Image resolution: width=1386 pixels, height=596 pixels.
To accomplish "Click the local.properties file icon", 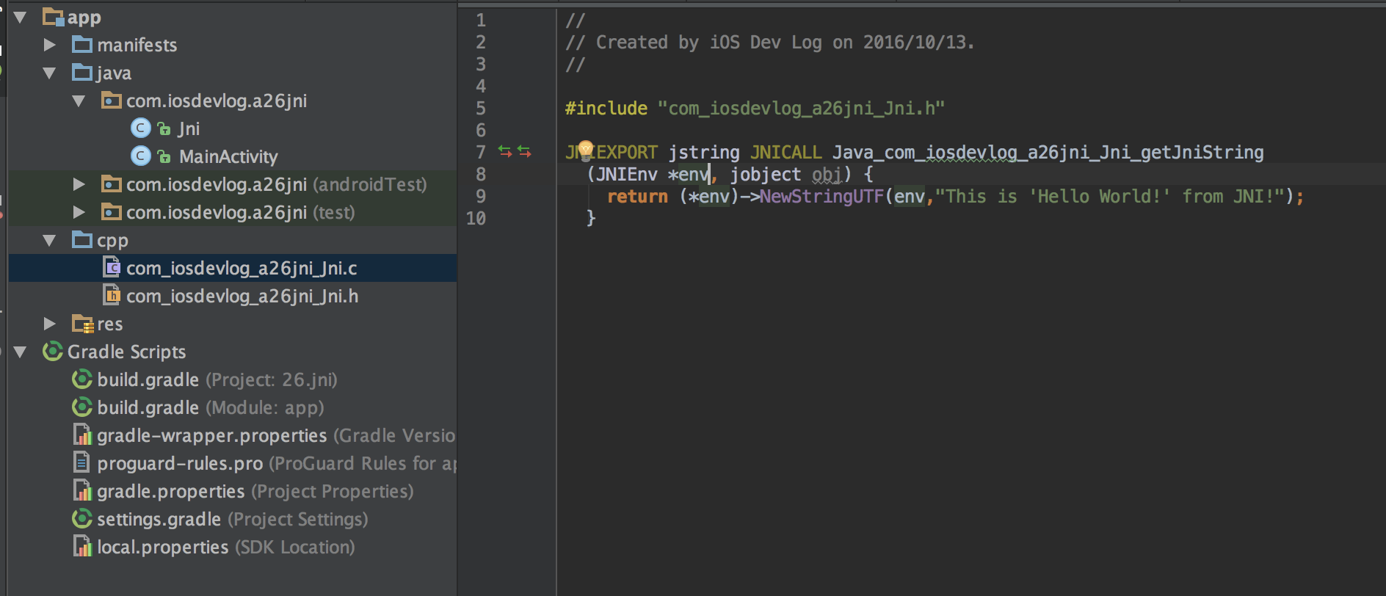I will click(82, 547).
